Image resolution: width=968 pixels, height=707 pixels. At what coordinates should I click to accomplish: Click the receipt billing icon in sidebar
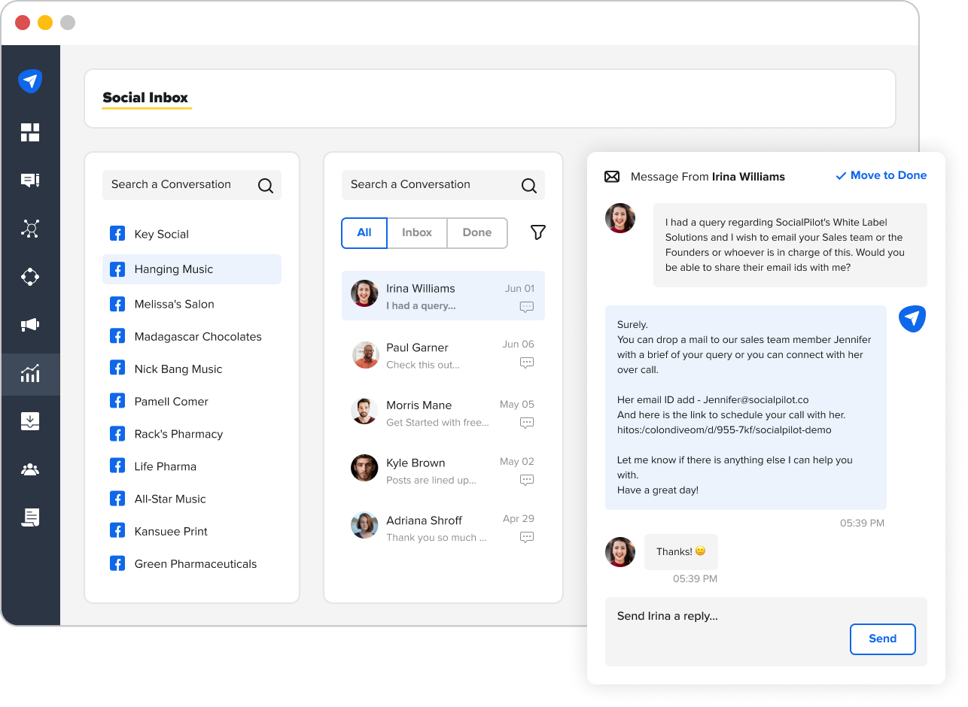click(30, 517)
